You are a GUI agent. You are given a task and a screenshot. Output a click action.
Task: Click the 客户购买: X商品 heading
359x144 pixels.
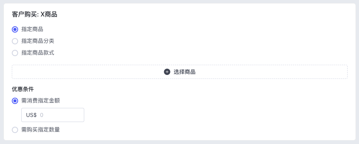34,15
